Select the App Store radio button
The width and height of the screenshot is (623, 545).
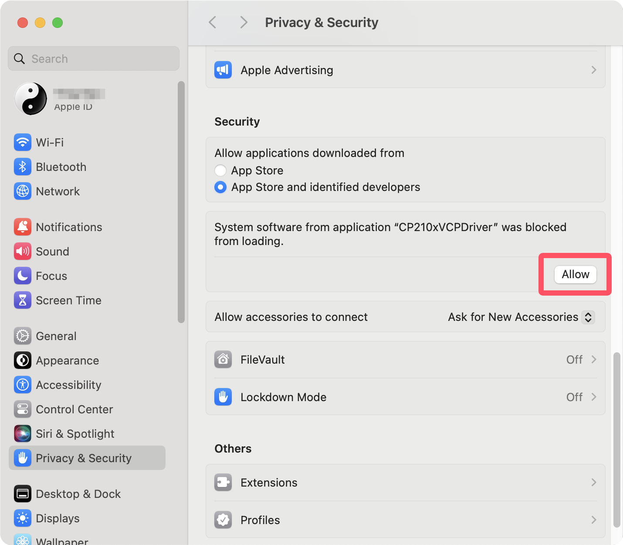220,170
